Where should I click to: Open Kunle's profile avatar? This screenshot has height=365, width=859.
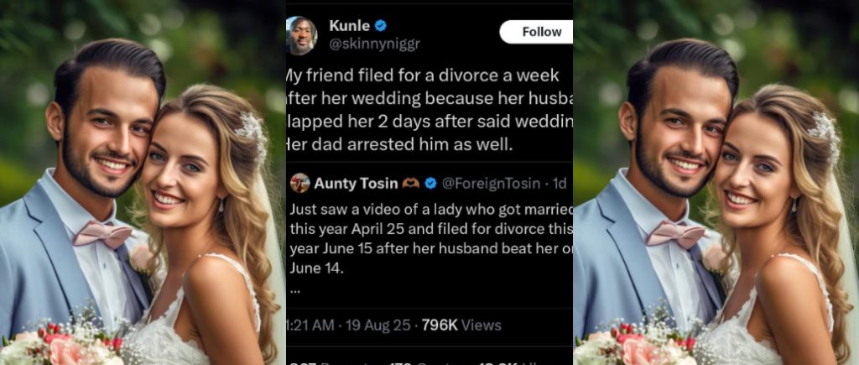point(302,34)
